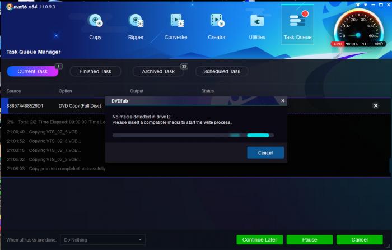Switch to Finished Task tab
This screenshot has height=250, width=392.
tap(95, 71)
